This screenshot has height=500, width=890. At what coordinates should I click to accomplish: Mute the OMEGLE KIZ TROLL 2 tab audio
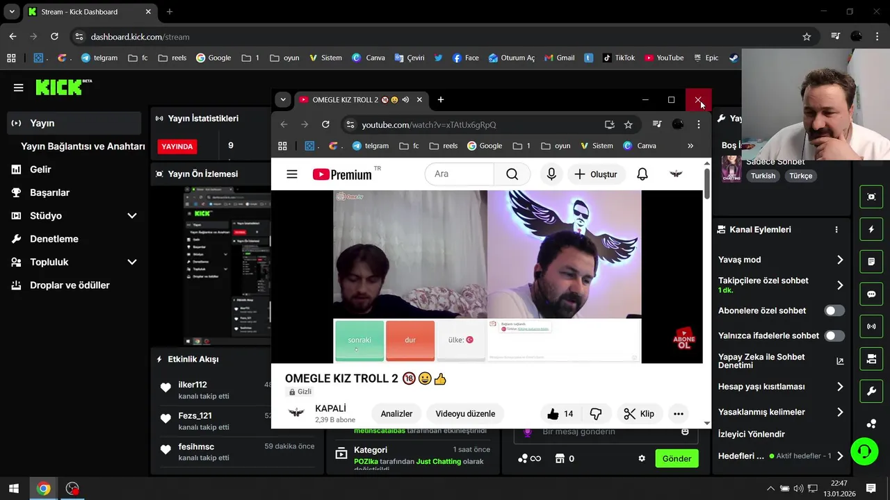coord(405,100)
